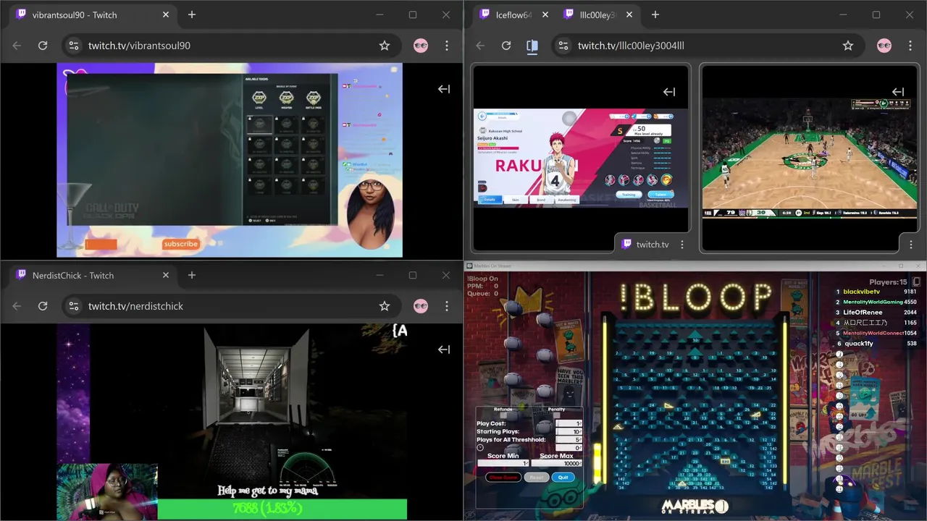927x521 pixels.
Task: Collapse chat arrow on NerdistChick stream
Action: point(444,350)
